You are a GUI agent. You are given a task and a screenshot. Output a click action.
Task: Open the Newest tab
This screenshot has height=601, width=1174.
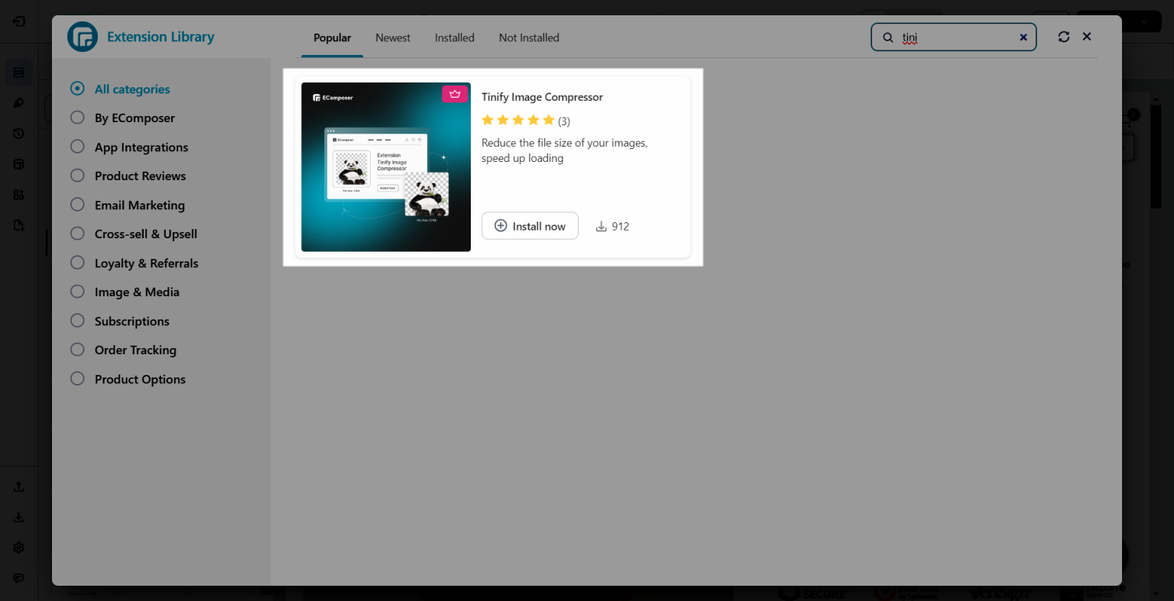tap(392, 37)
